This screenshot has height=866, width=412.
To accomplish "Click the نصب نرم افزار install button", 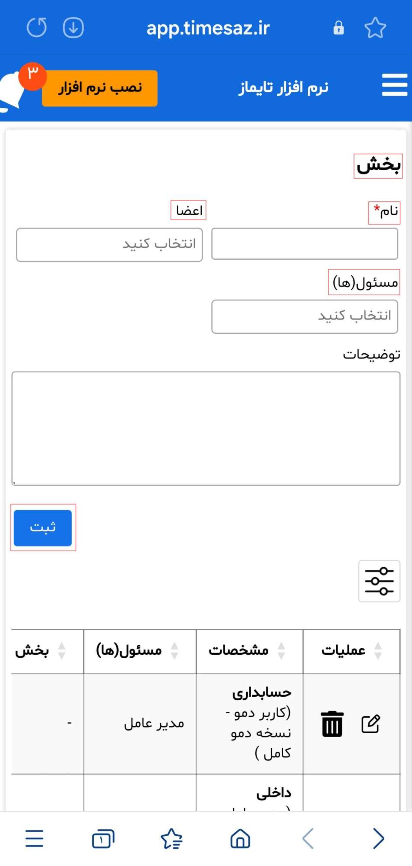I will (x=100, y=88).
